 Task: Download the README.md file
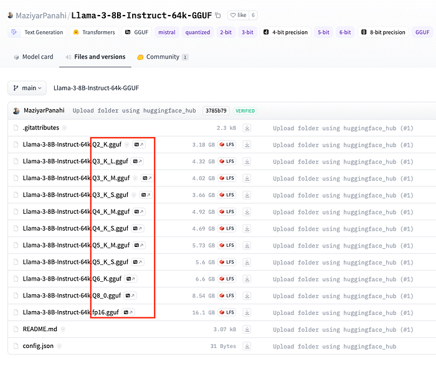point(247,329)
